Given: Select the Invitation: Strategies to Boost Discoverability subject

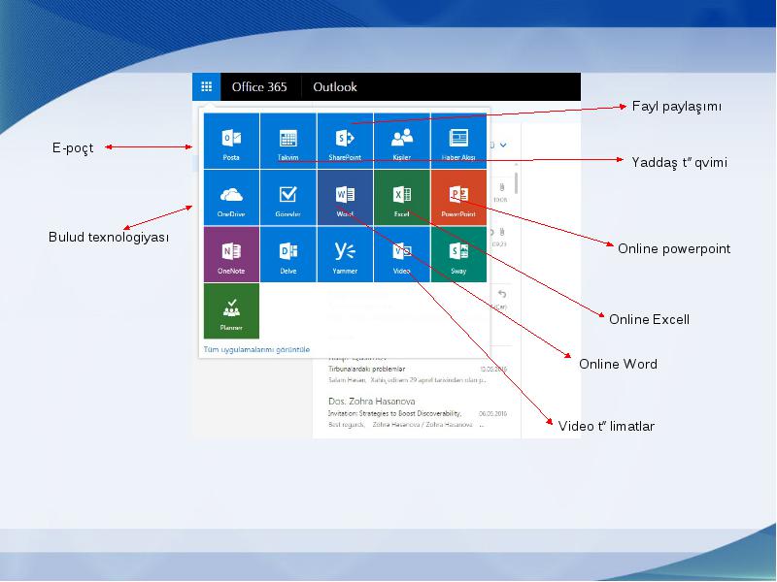Looking at the screenshot, I should pyautogui.click(x=394, y=413).
